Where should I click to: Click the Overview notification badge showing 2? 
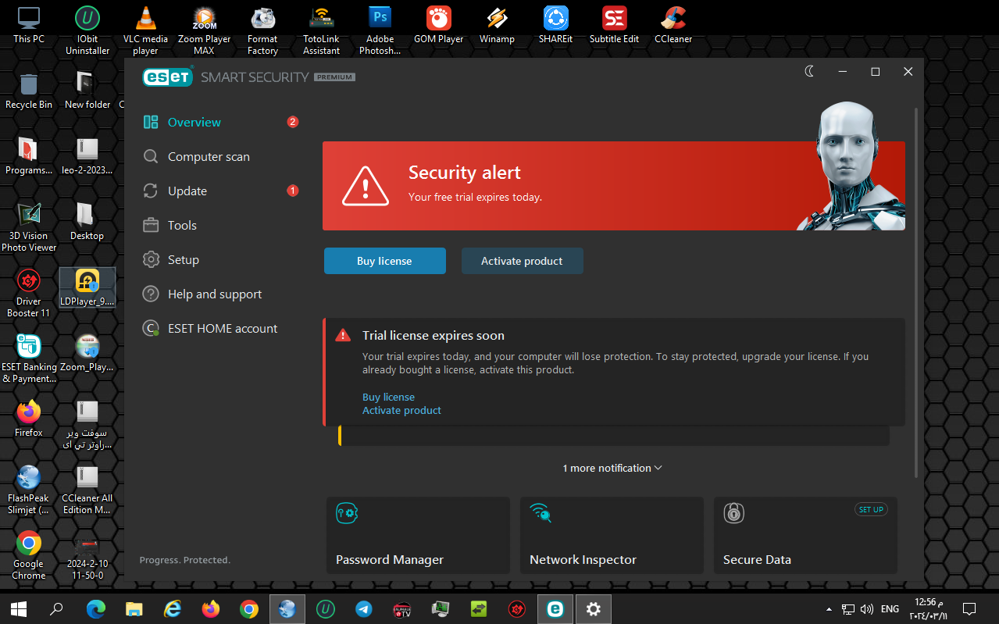[293, 122]
